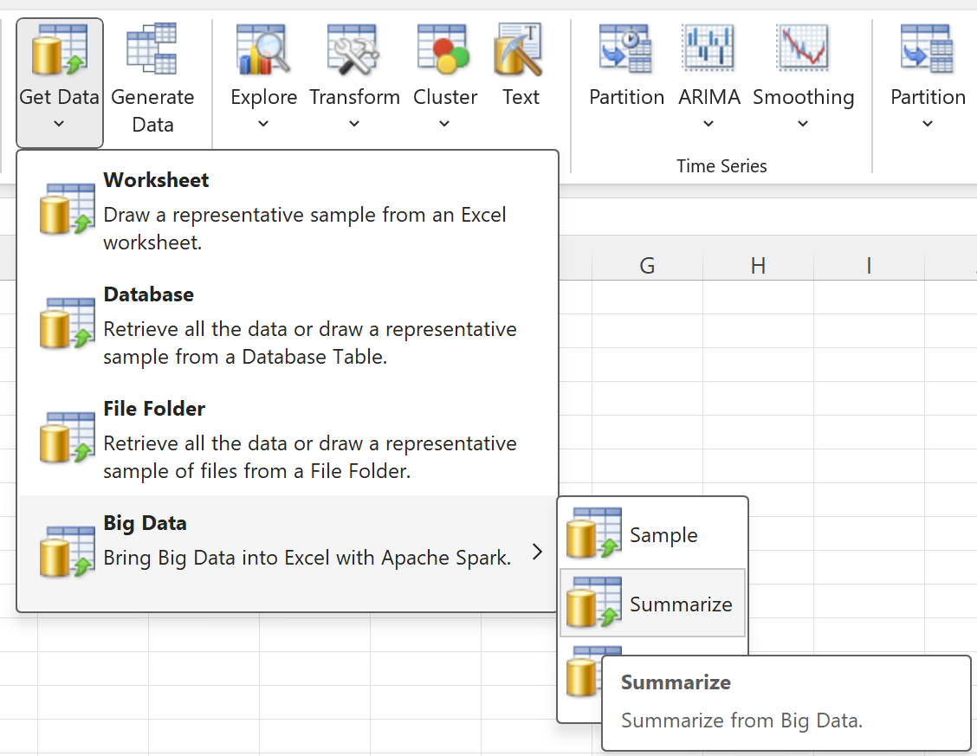Expand the Transform dropdown arrow

tap(354, 124)
